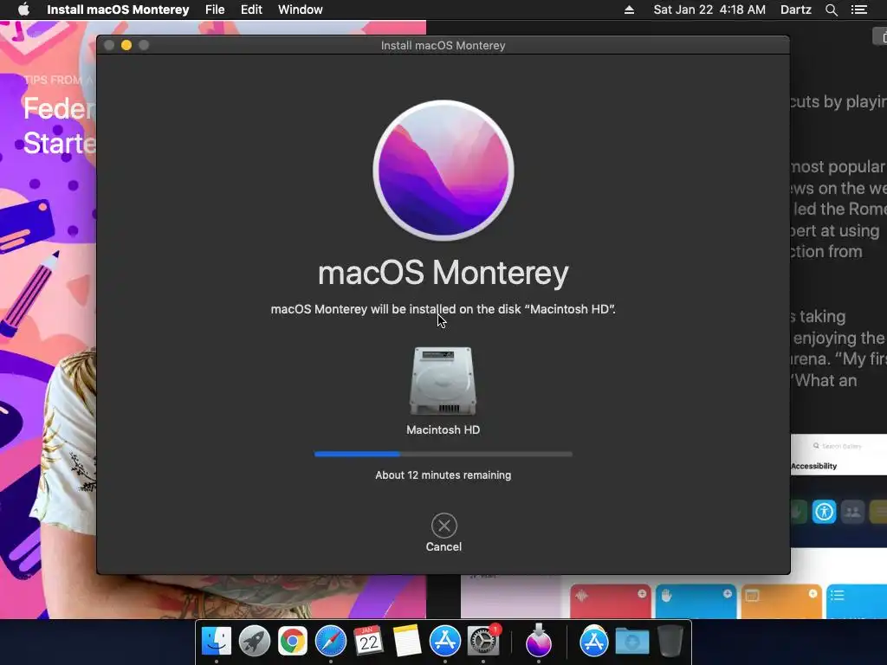Add the orange shortcut card with plus
This screenshot has height=665, width=887.
813,593
